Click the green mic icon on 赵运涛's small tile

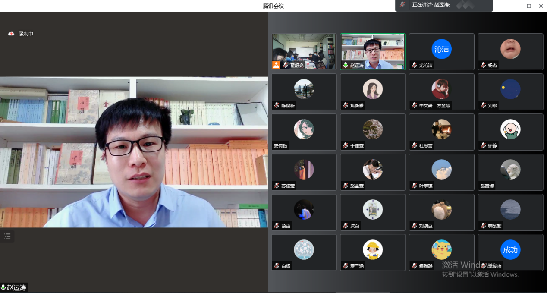[345, 65]
